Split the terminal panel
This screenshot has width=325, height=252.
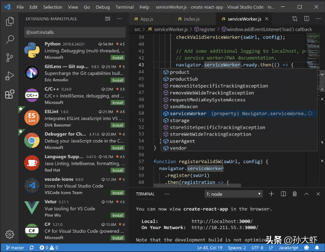[x=283, y=194]
